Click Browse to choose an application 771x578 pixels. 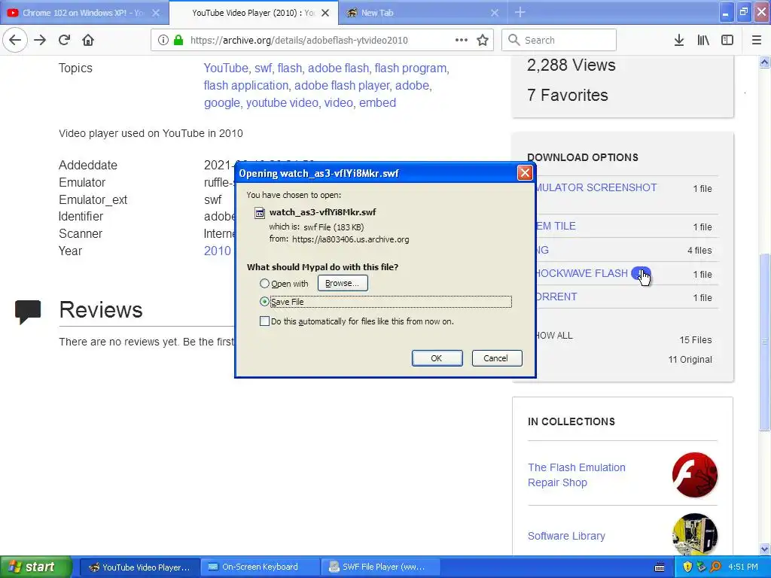[x=343, y=283]
